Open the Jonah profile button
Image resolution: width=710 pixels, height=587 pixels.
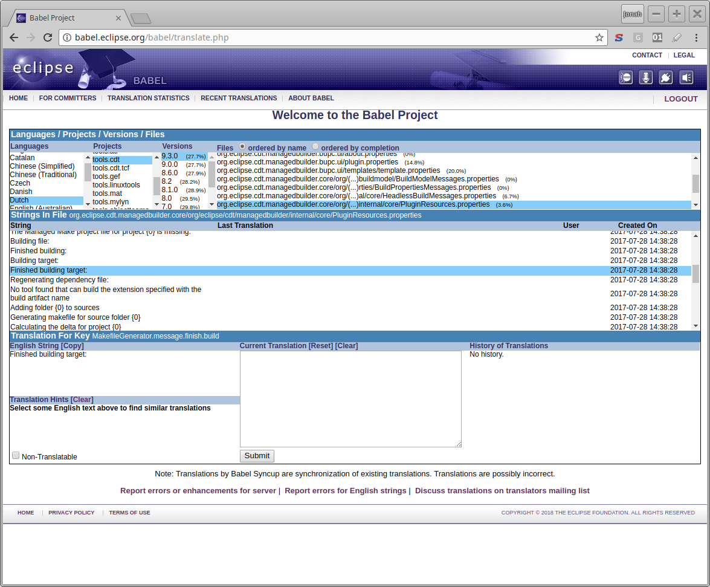[x=632, y=14]
